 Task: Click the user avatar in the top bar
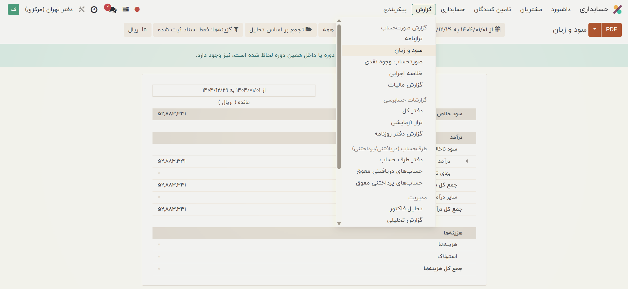pos(13,9)
